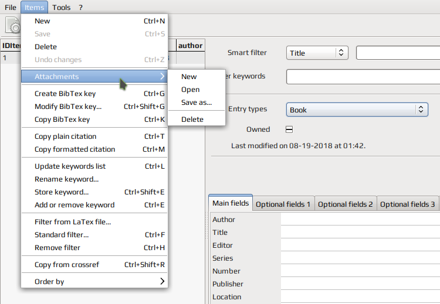Viewport: 440px width, 304px height.
Task: Click the IDItem column header
Action: tap(11, 45)
